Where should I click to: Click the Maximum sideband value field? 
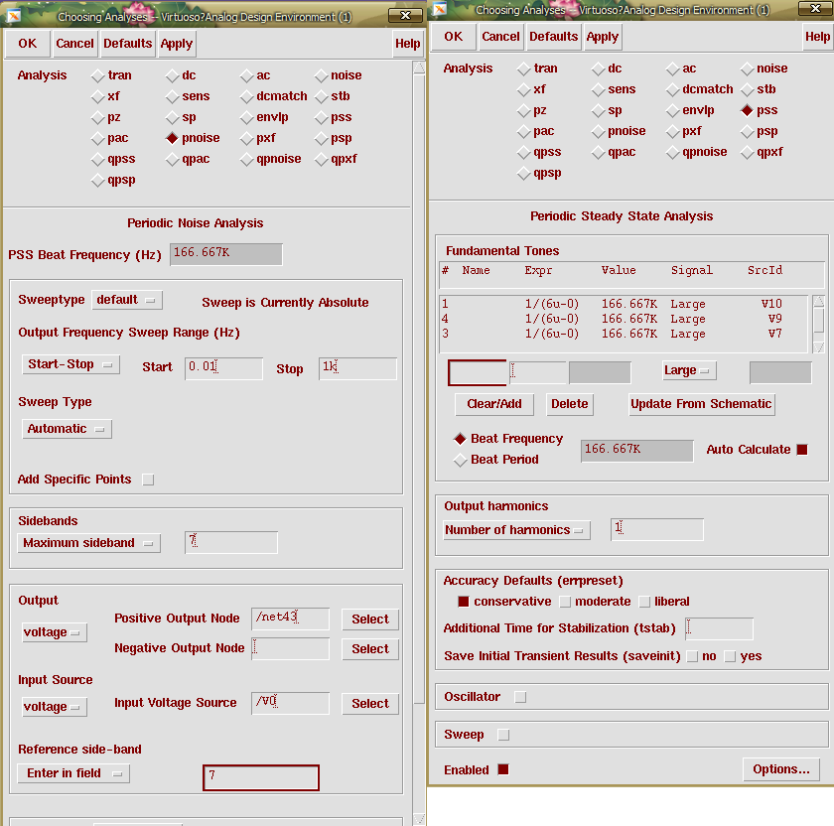tap(230, 542)
